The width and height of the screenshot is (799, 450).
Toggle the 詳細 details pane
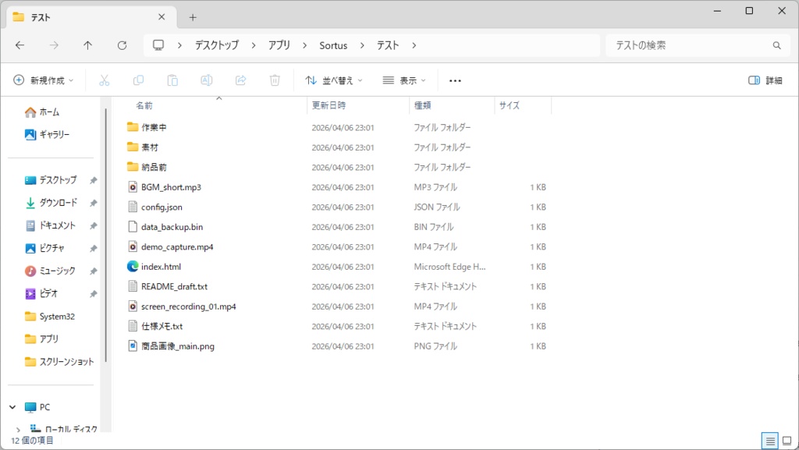click(x=765, y=80)
